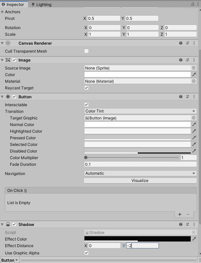Pick Image Color with eyedropper
201x263 pixels.
pyautogui.click(x=194, y=75)
